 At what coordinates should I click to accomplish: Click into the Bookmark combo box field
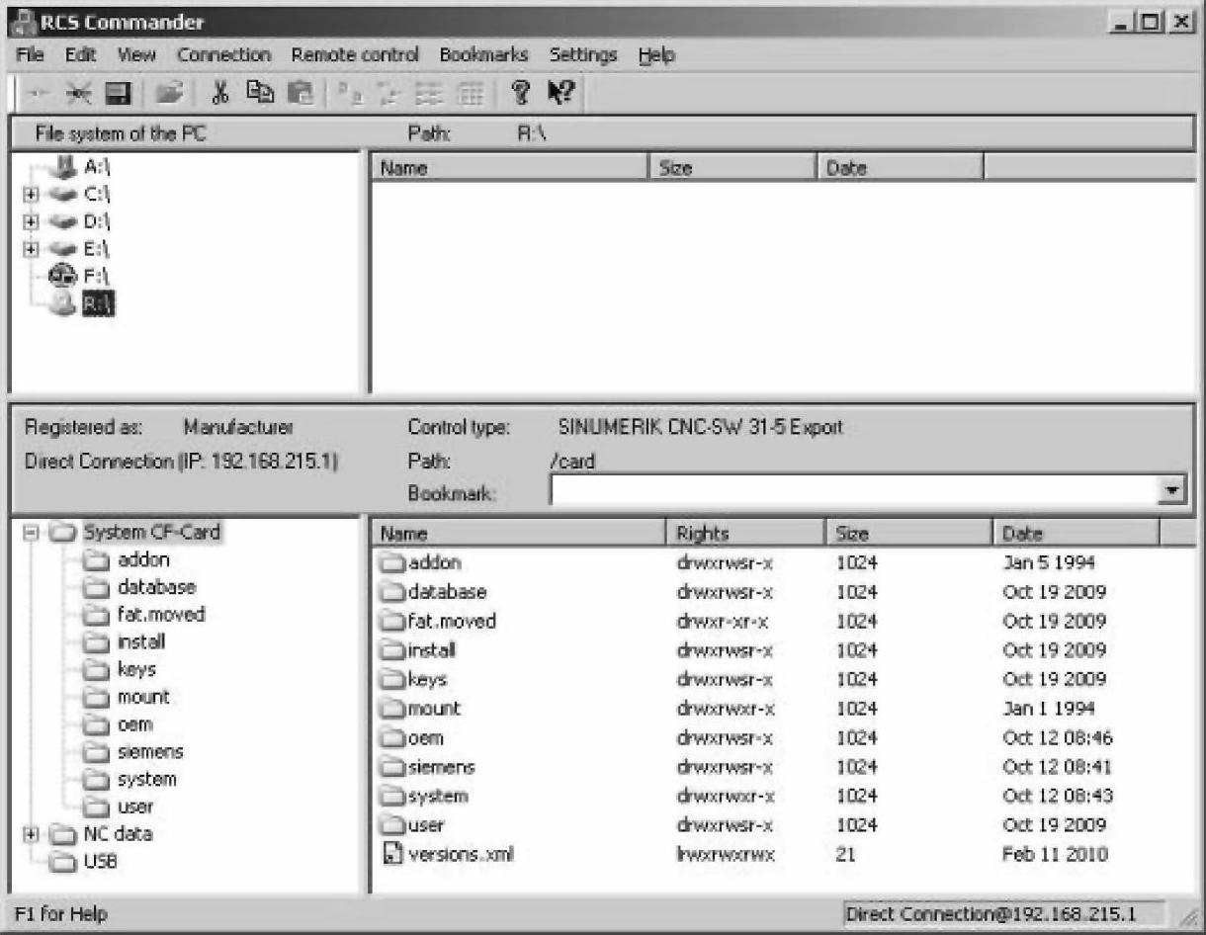tap(856, 491)
